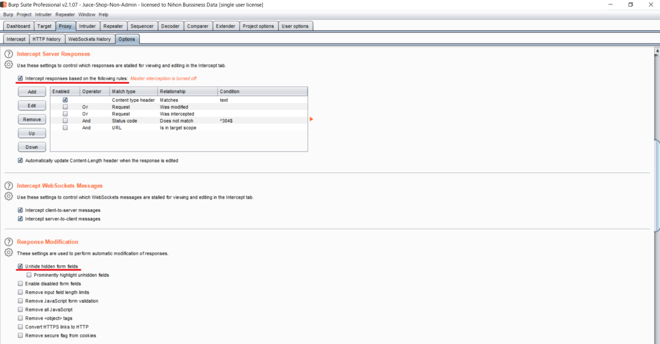Open help for Intercept Server Responses
660x344 pixels.
[9, 54]
